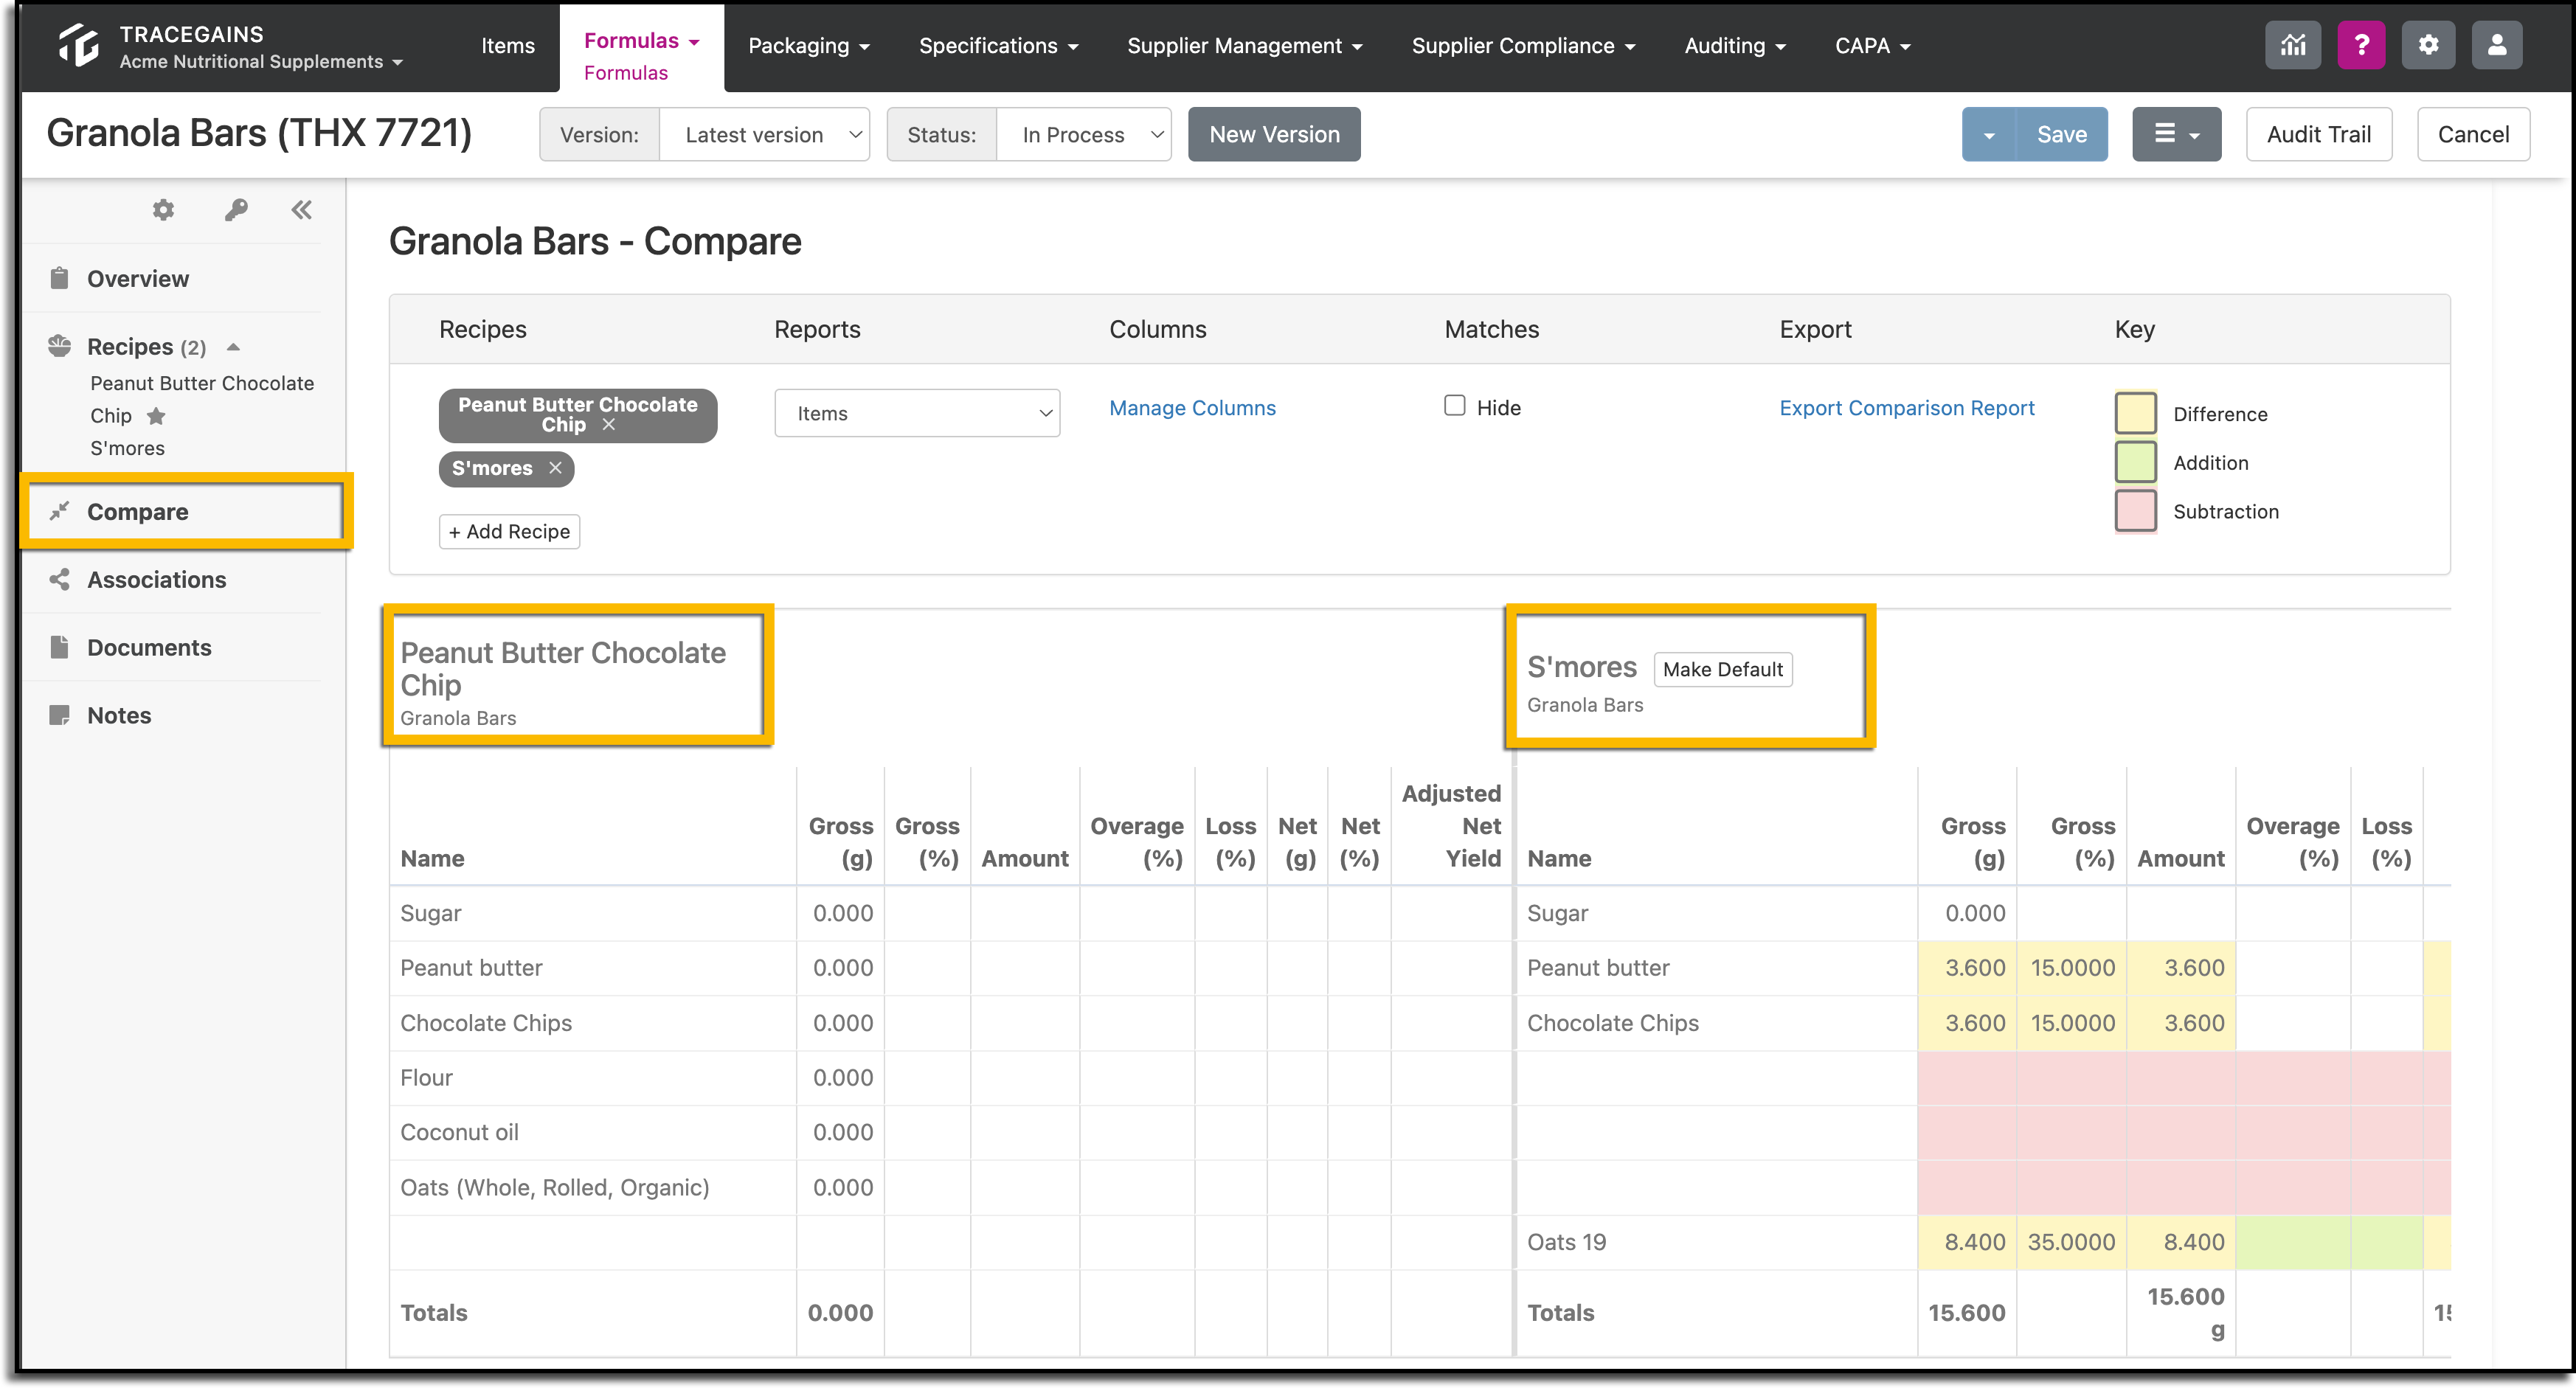The image size is (2576, 1388).
Task: Click Oats (Whole, Rolled, Organic) ingredient
Action: [x=555, y=1187]
